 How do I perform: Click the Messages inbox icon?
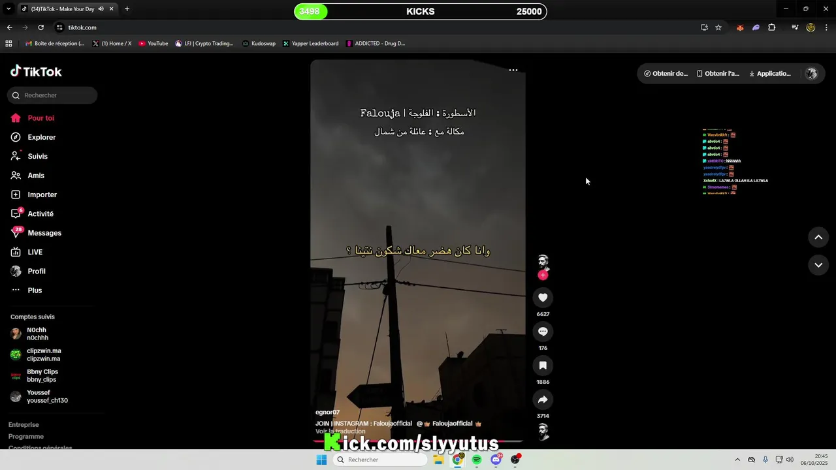coord(16,233)
